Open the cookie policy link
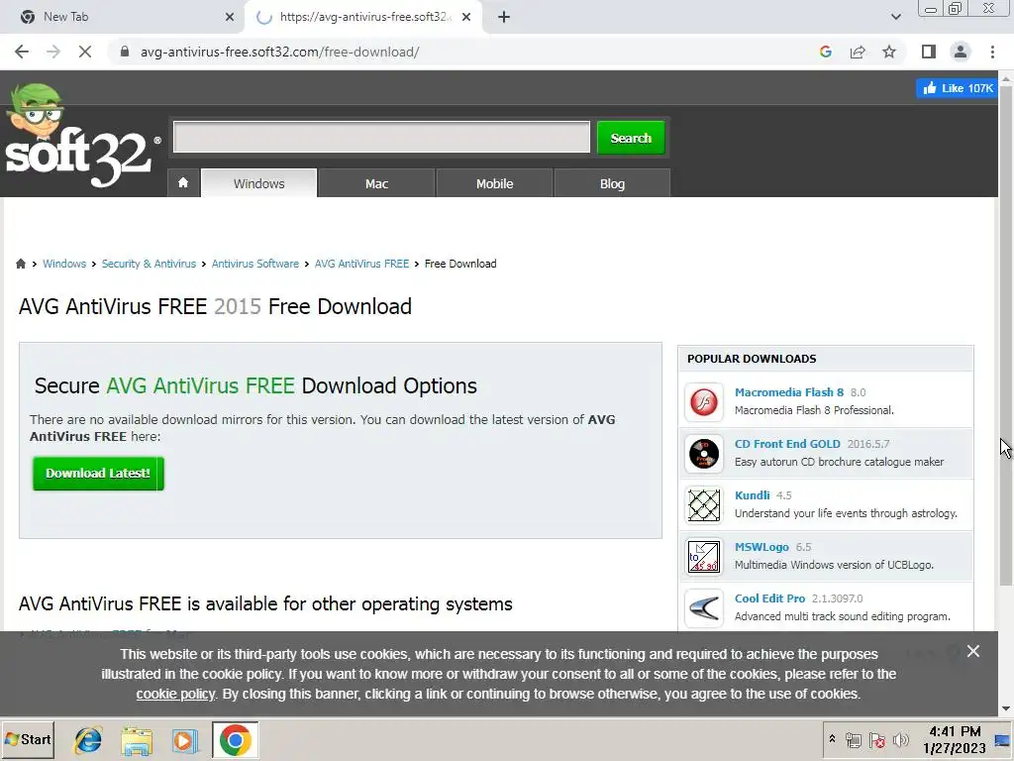The height and width of the screenshot is (761, 1014). 175,694
